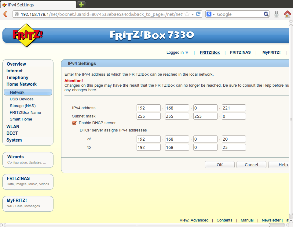Open Smart Home submenu item
The height and width of the screenshot is (227, 293).
click(x=21, y=119)
